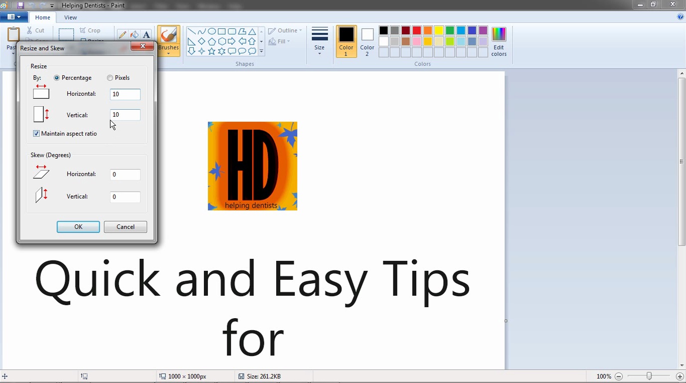Zoom in using the status bar magnifier

tap(681, 377)
